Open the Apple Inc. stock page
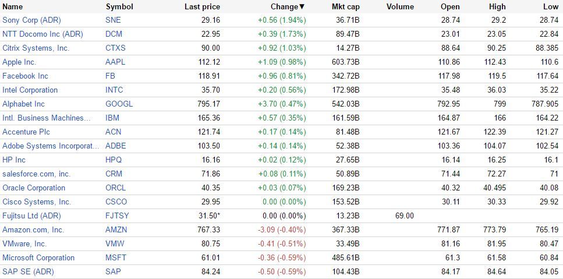The width and height of the screenshot is (563, 279). coord(19,62)
